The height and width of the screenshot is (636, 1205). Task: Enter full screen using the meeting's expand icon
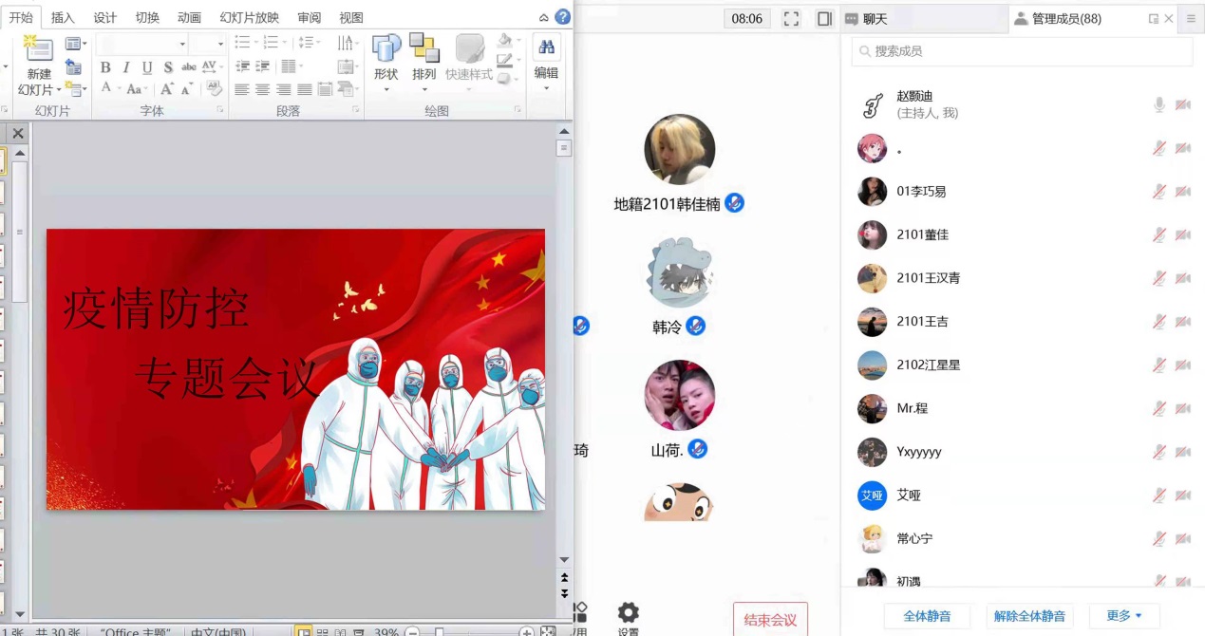click(791, 19)
